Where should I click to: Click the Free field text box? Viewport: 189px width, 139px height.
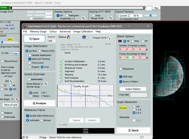pyautogui.click(x=139, y=95)
